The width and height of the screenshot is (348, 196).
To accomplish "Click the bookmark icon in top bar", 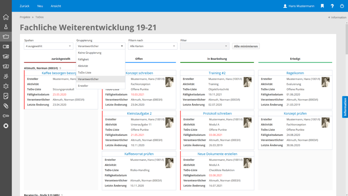I will pyautogui.click(x=322, y=6).
